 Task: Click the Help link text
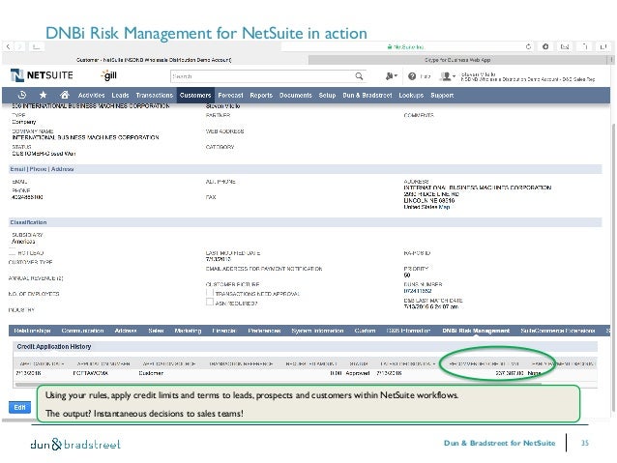[425, 76]
